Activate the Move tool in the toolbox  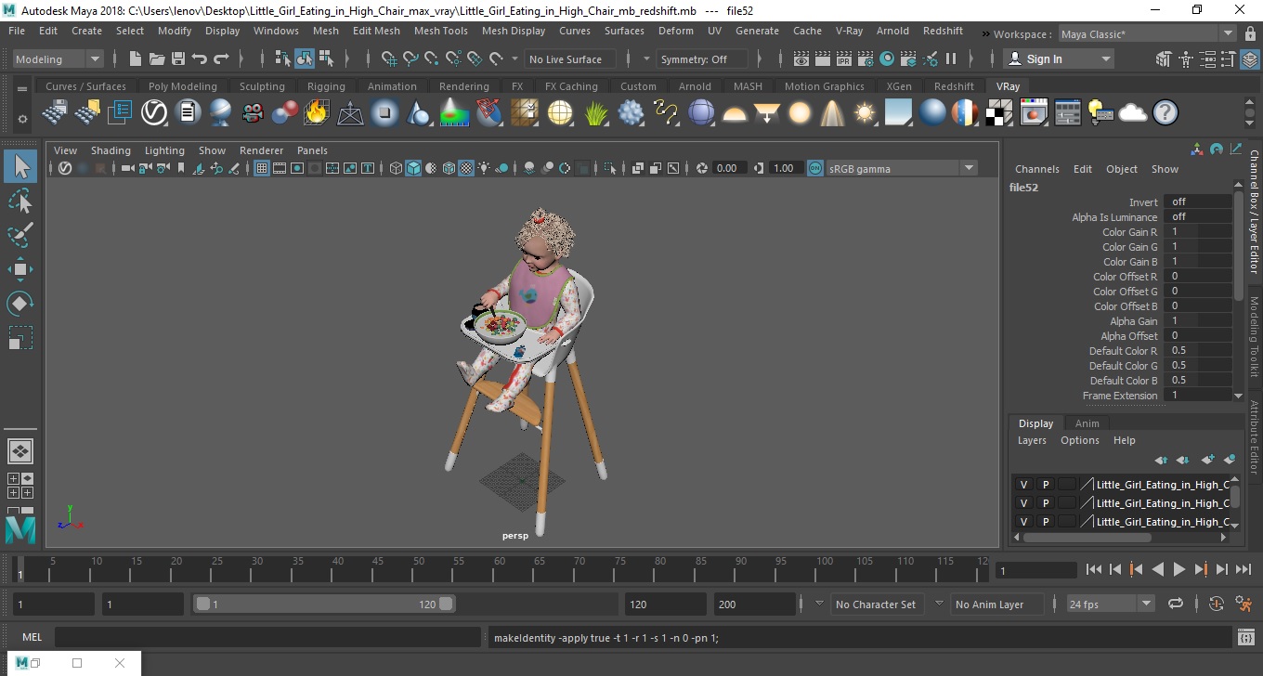click(x=20, y=269)
